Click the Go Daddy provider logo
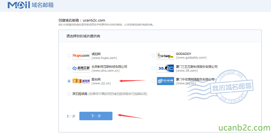 click(165, 56)
